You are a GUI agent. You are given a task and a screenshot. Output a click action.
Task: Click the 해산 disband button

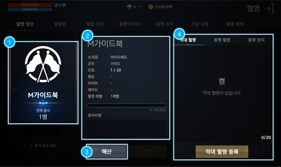107,152
